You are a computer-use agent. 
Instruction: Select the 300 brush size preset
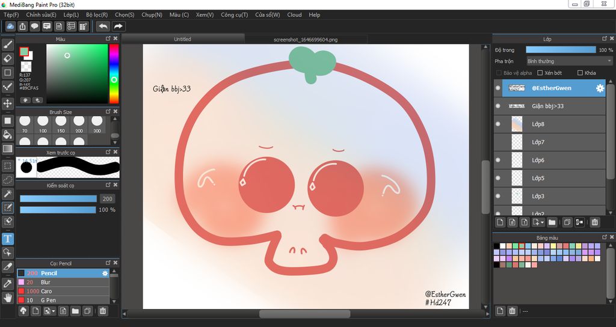coord(97,125)
